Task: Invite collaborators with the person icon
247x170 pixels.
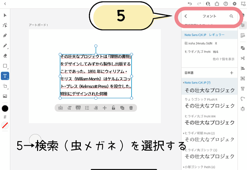Action: (208, 4)
